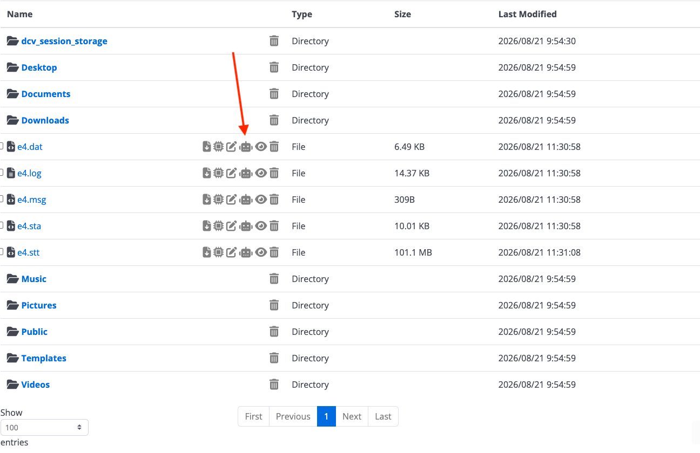
Task: Edit the e4.stt file
Action: point(231,252)
